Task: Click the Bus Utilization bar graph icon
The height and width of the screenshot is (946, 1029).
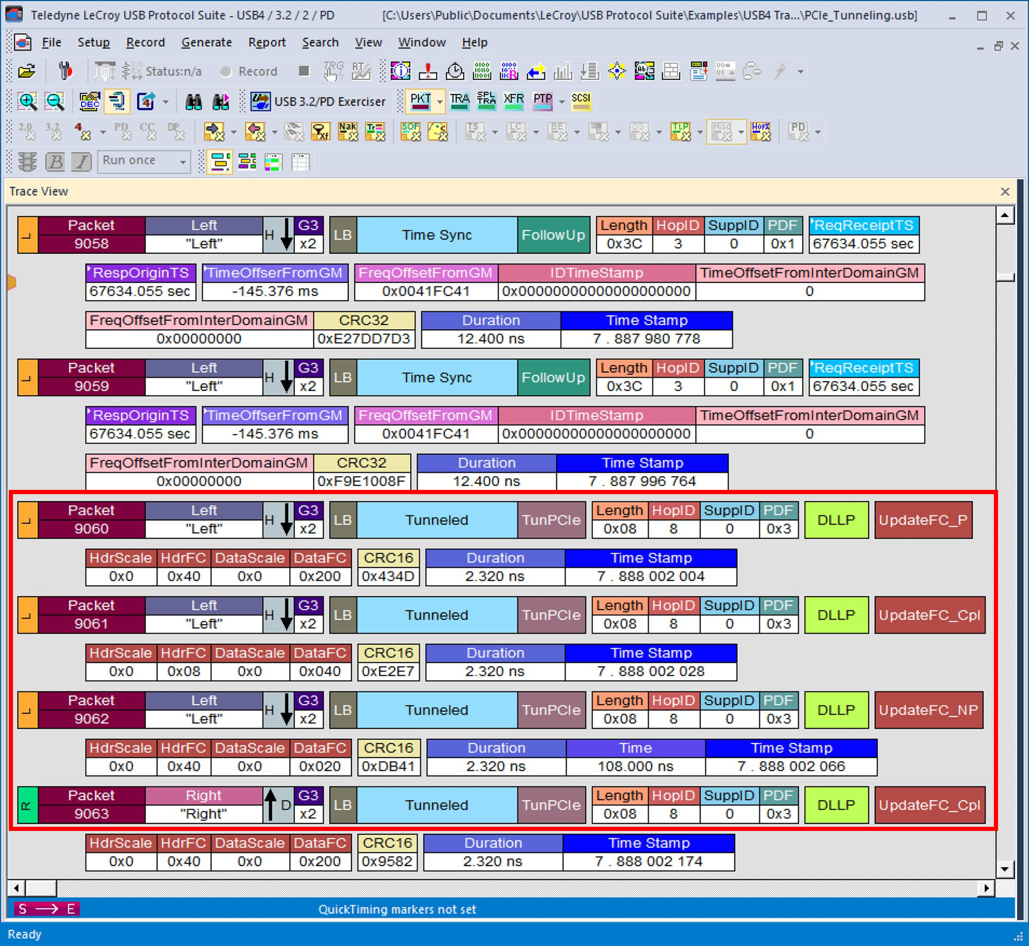Action: [563, 71]
